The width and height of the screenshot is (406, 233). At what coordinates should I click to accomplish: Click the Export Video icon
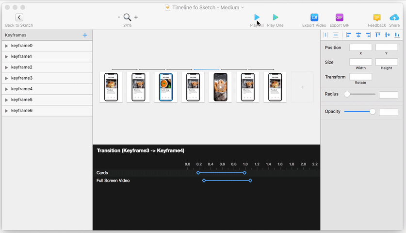click(x=314, y=17)
